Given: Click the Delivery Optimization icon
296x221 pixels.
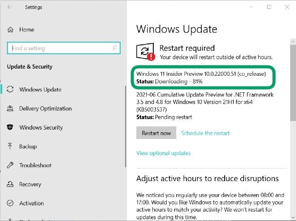Looking at the screenshot, I should coord(10,108).
